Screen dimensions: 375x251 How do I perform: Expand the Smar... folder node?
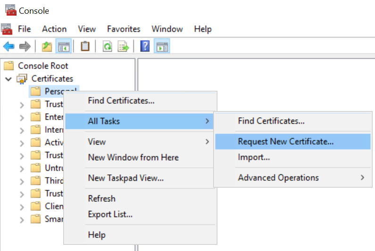[22, 220]
